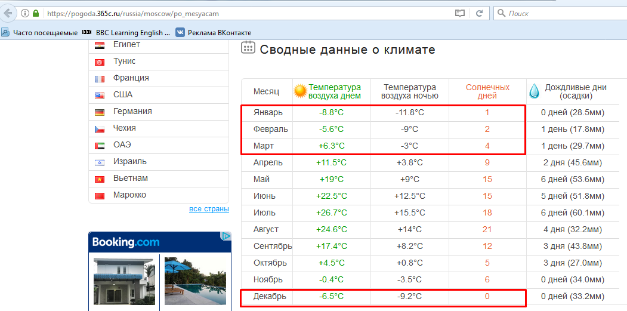Click the Egypt flag icon
The image size is (627, 311).
(x=99, y=45)
